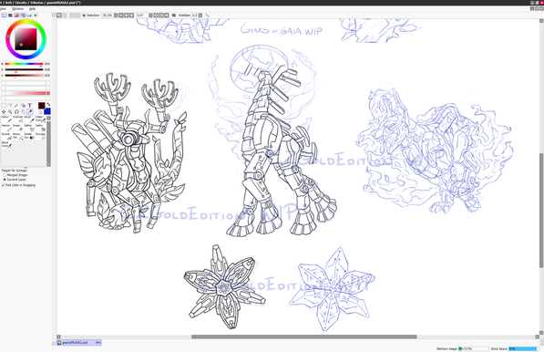The width and height of the screenshot is (544, 352).
Task: Click the zoom in plus button
Action: [x=126, y=16]
